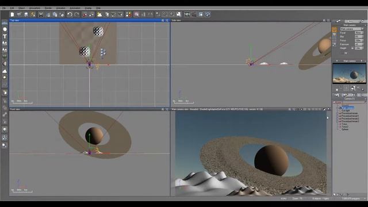Click the Side view title label

pyautogui.click(x=176, y=21)
